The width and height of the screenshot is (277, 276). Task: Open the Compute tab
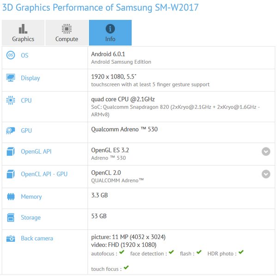pyautogui.click(x=67, y=33)
